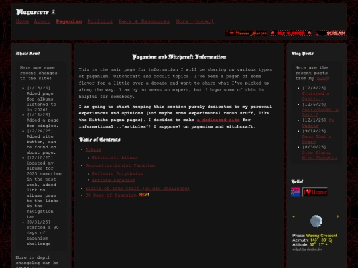Open Fruits of Your Craft challenge link
Viewport: 358px width, 268px height.
point(137,188)
